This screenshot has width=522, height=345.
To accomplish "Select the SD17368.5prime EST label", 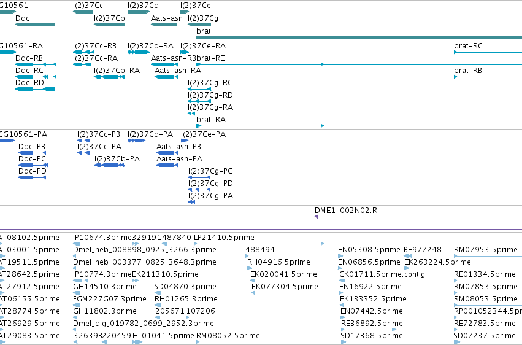I will point(372,336).
